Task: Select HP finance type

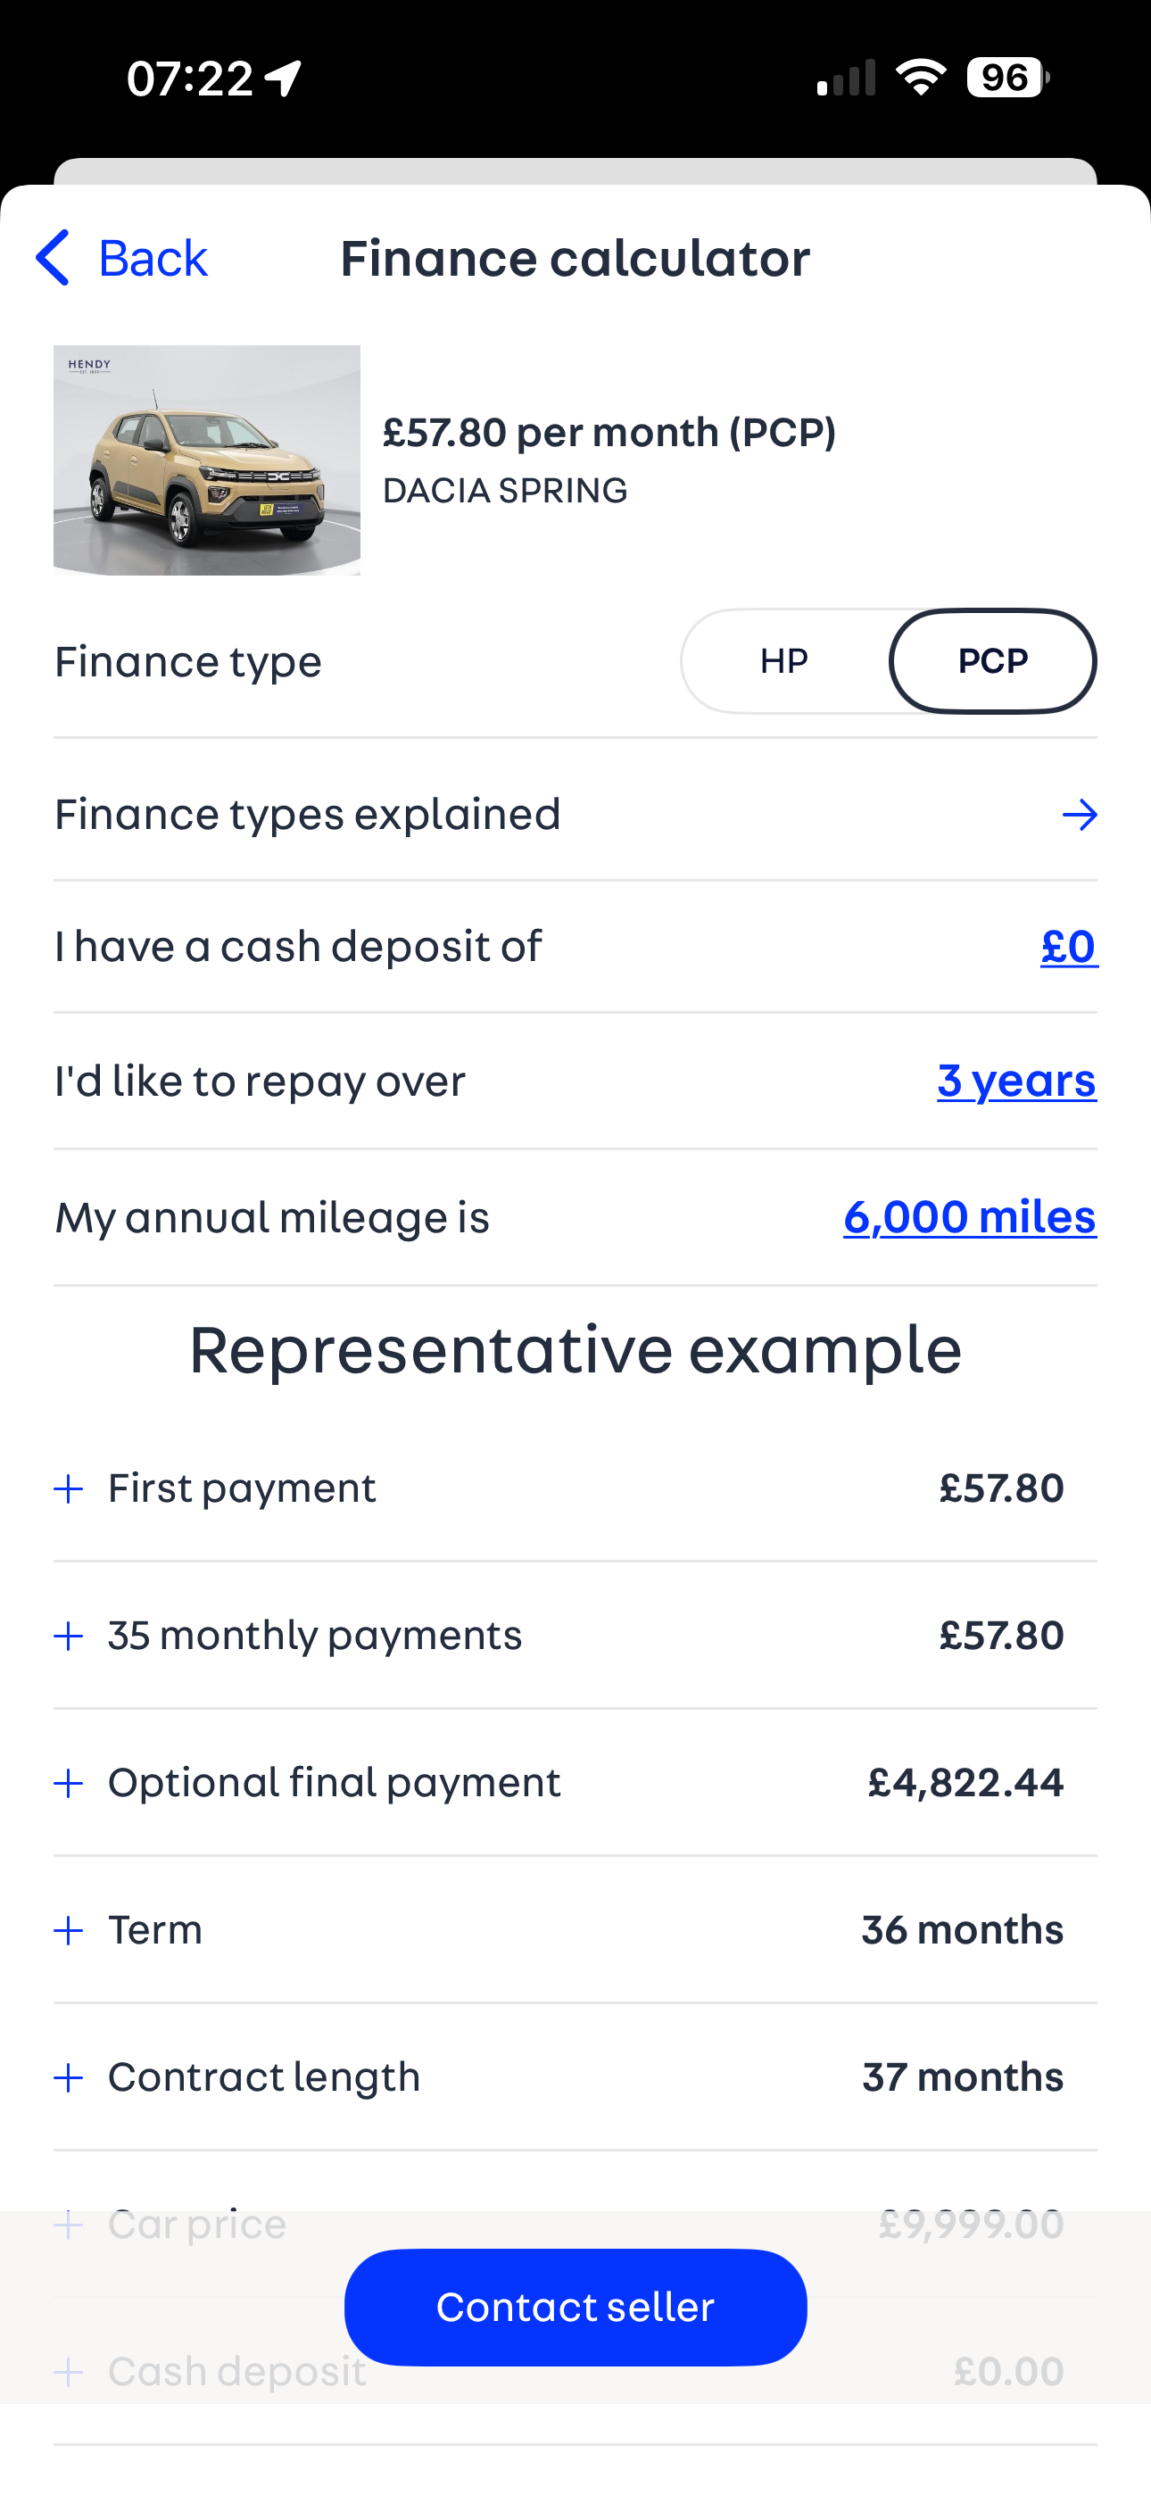Action: point(783,661)
